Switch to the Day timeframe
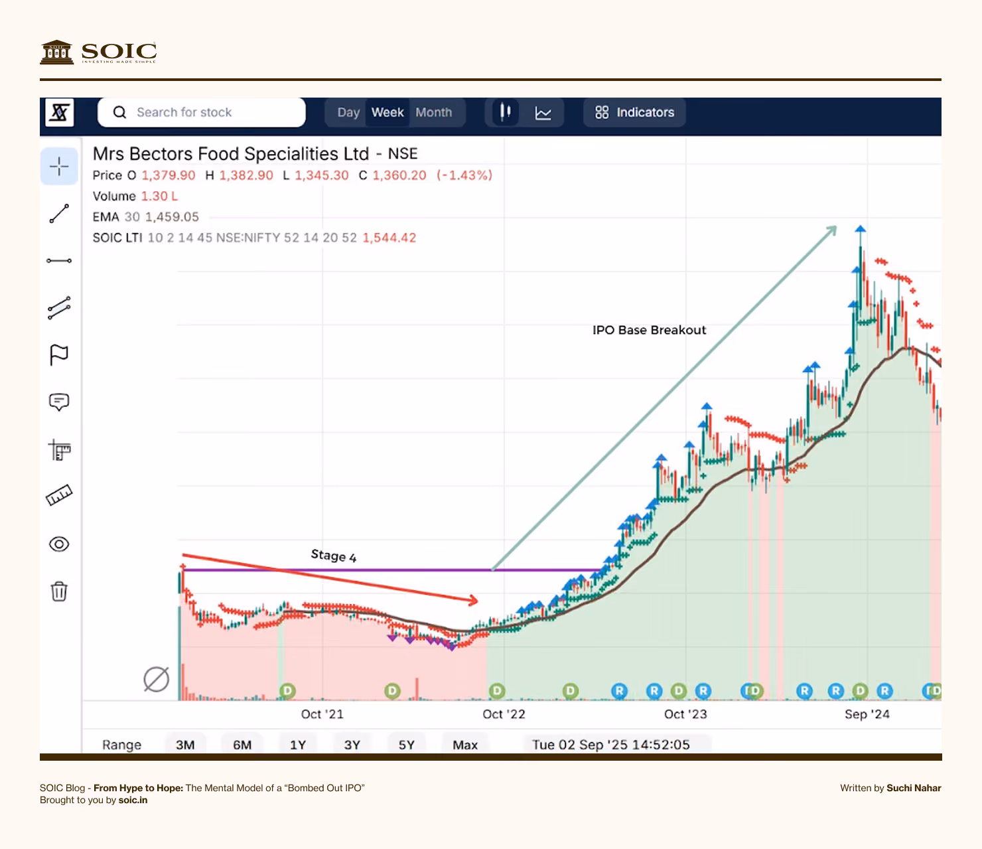This screenshot has height=849, width=982. (348, 112)
